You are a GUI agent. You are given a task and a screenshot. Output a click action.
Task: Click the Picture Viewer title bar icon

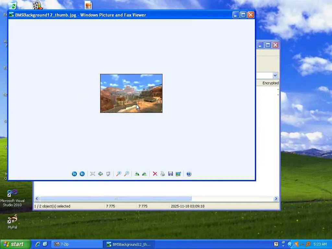pyautogui.click(x=11, y=15)
